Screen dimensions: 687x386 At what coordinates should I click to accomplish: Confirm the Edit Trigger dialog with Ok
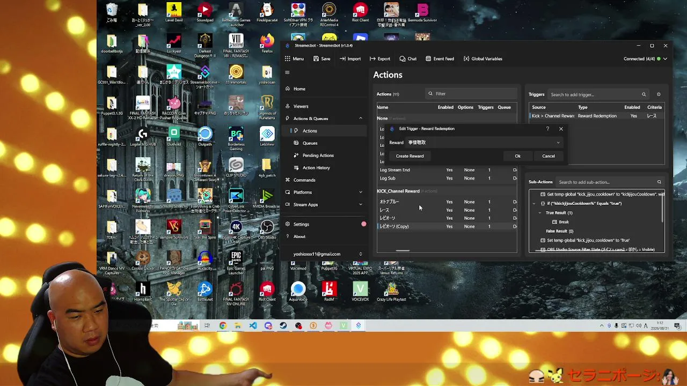[x=518, y=156]
